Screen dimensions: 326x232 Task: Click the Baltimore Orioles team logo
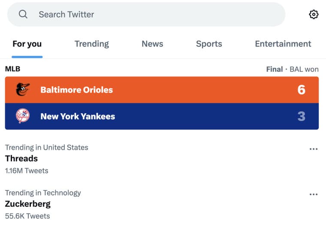(23, 90)
